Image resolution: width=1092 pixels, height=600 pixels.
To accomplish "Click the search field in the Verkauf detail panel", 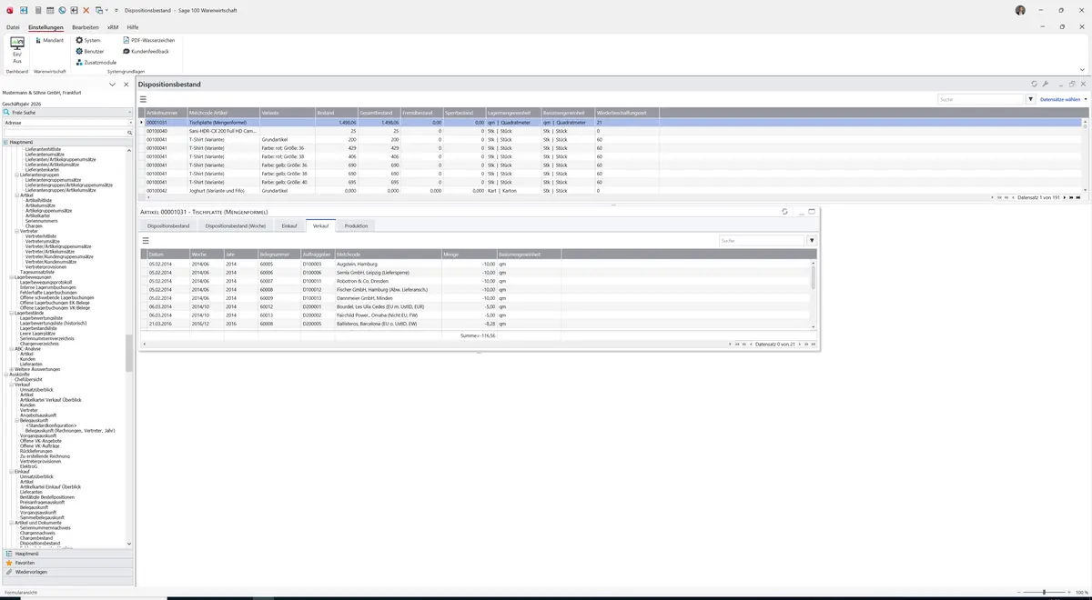I will [762, 241].
